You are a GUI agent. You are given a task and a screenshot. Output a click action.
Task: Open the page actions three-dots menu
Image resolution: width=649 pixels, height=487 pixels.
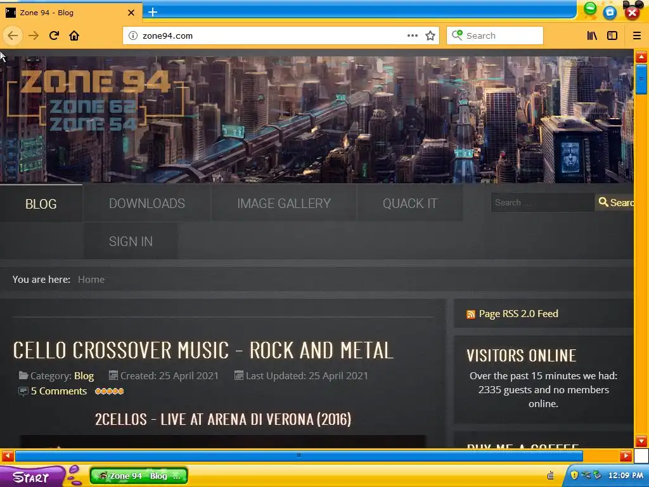tap(412, 36)
